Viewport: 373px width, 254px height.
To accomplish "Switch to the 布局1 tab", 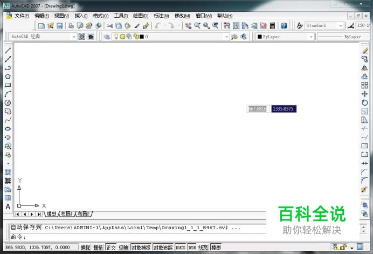I will click(67, 214).
